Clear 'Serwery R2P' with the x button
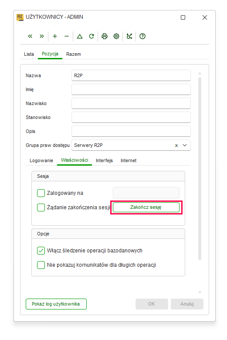 point(176,146)
